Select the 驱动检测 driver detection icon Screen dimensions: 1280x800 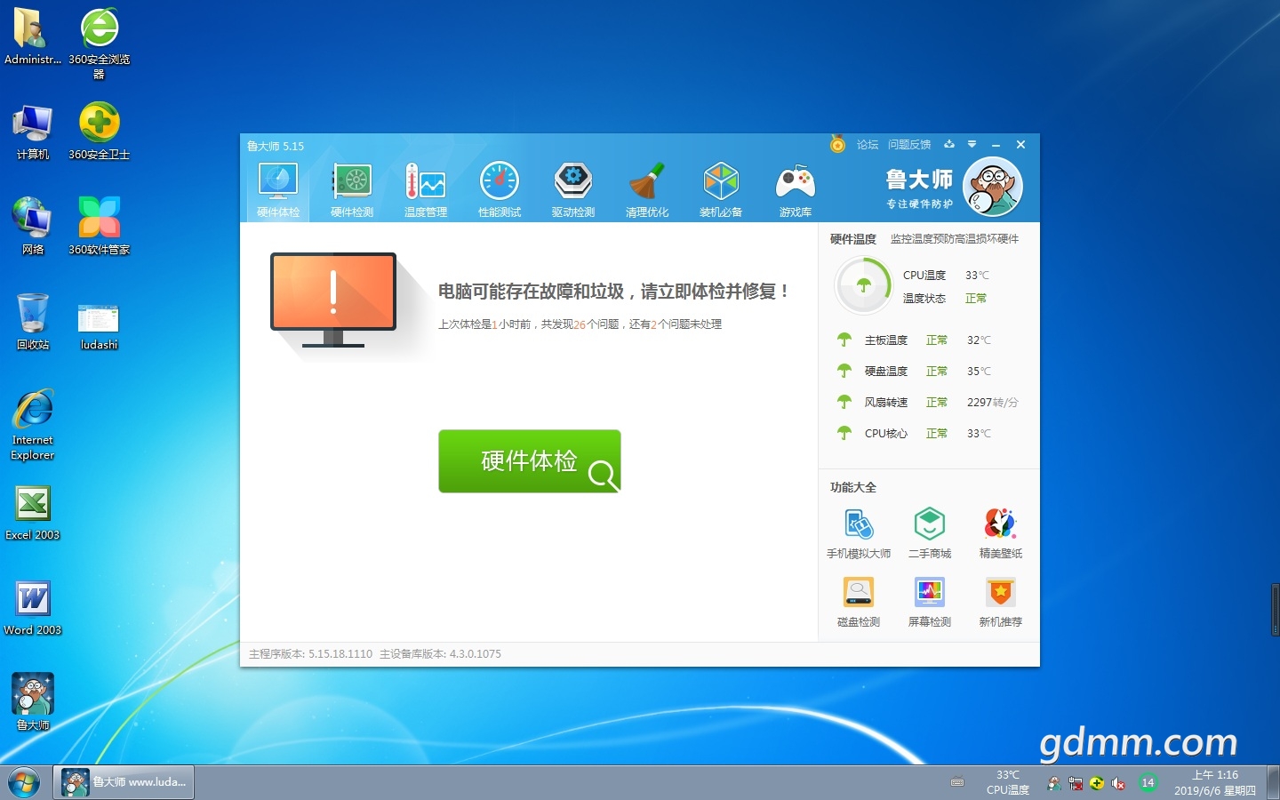(573, 189)
